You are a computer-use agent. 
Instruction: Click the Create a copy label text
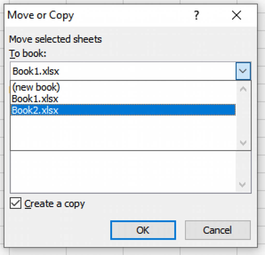[x=55, y=204]
